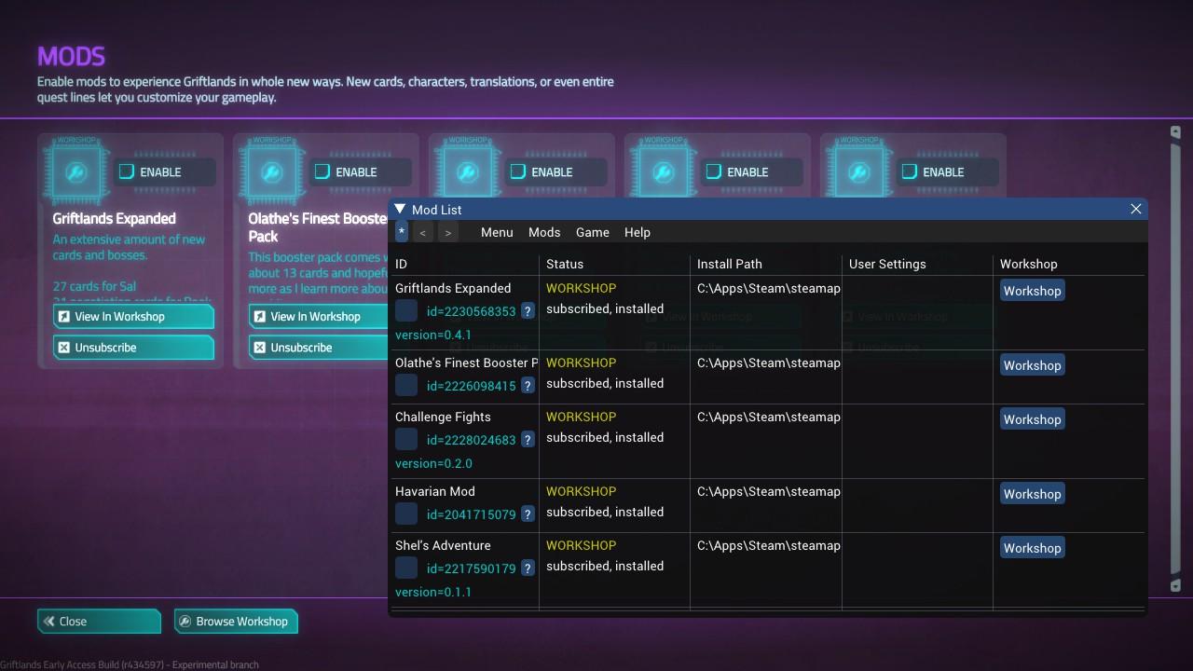1193x671 pixels.
Task: Click the workshop chip icon on Griftlands Expanded card
Action: pos(76,171)
